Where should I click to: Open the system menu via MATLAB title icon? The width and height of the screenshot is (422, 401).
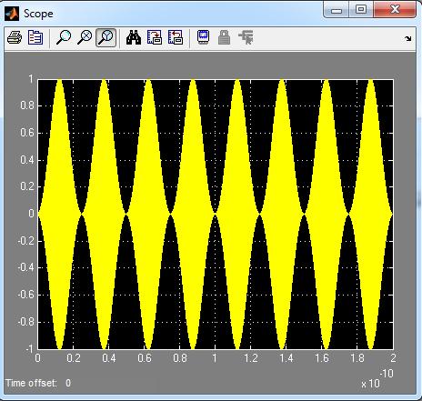(12, 14)
